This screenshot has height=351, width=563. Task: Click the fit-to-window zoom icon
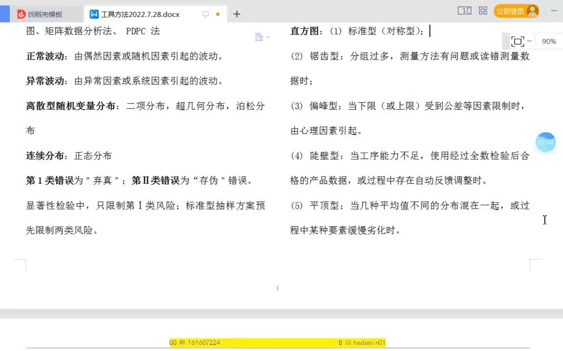point(518,41)
